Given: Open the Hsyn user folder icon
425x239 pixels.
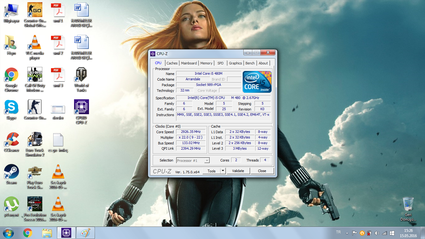Looking at the screenshot, I should click(12, 45).
